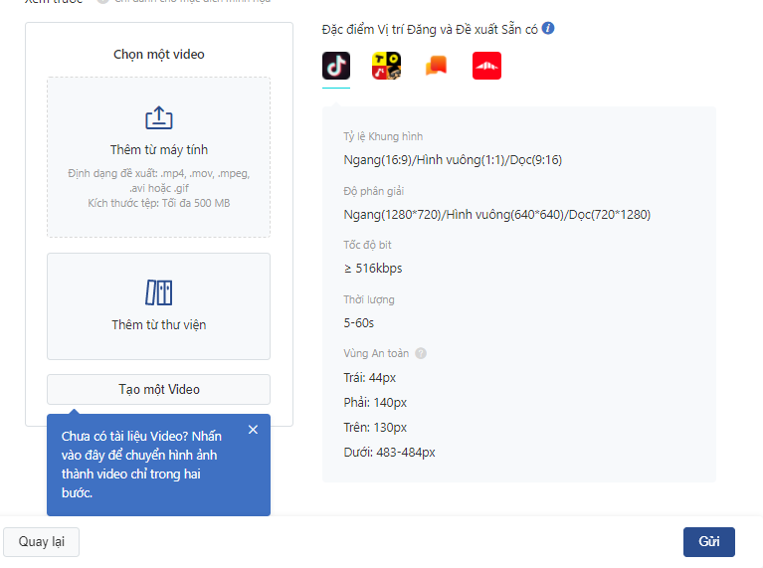The height and width of the screenshot is (568, 763).
Task: Click the Quay lại button
Action: pyautogui.click(x=42, y=542)
